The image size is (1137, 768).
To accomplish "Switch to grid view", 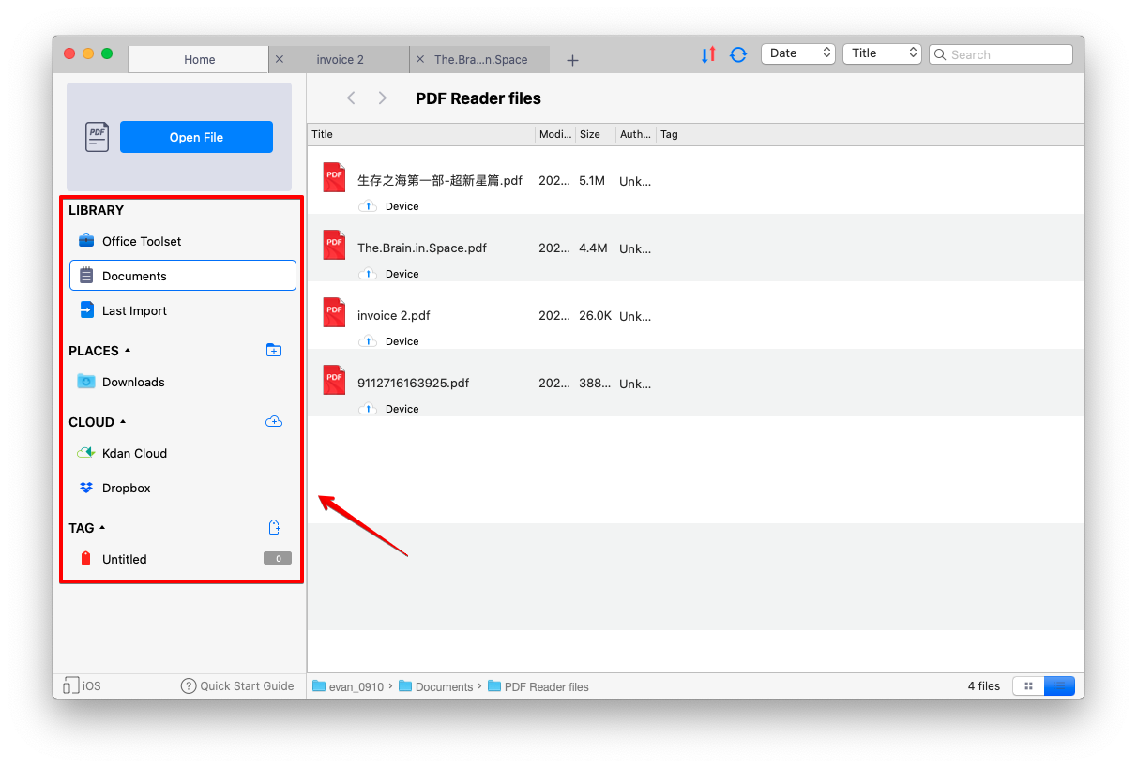I will click(x=1028, y=685).
